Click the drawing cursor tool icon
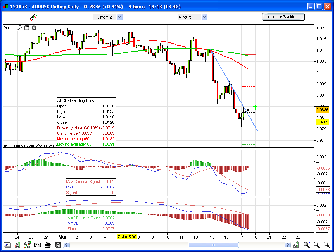The width and height of the screenshot is (334, 252). (33, 17)
